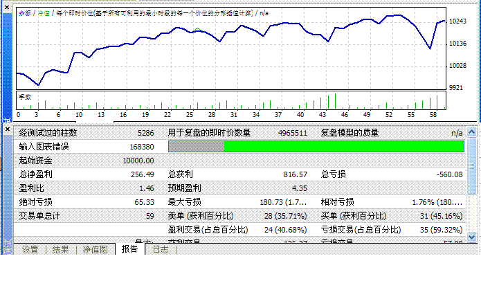Open the 净值图 tab
This screenshot has width=481, height=299.
tap(95, 250)
